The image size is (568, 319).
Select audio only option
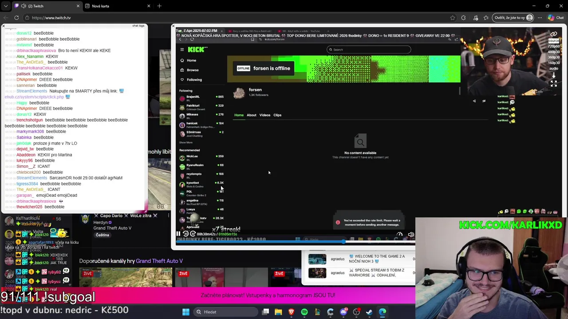[x=553, y=68]
